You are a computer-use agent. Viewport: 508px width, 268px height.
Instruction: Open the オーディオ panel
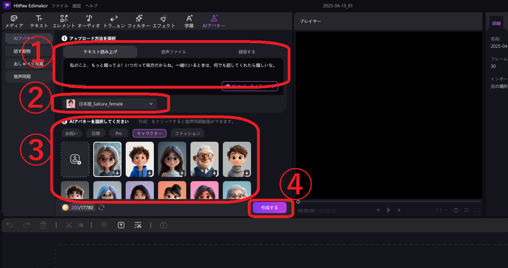pos(89,21)
